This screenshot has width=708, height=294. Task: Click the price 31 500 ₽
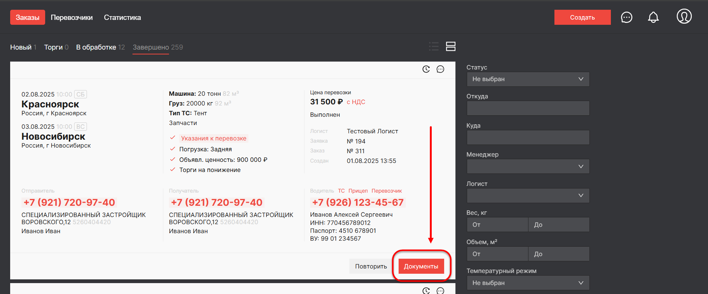point(326,102)
